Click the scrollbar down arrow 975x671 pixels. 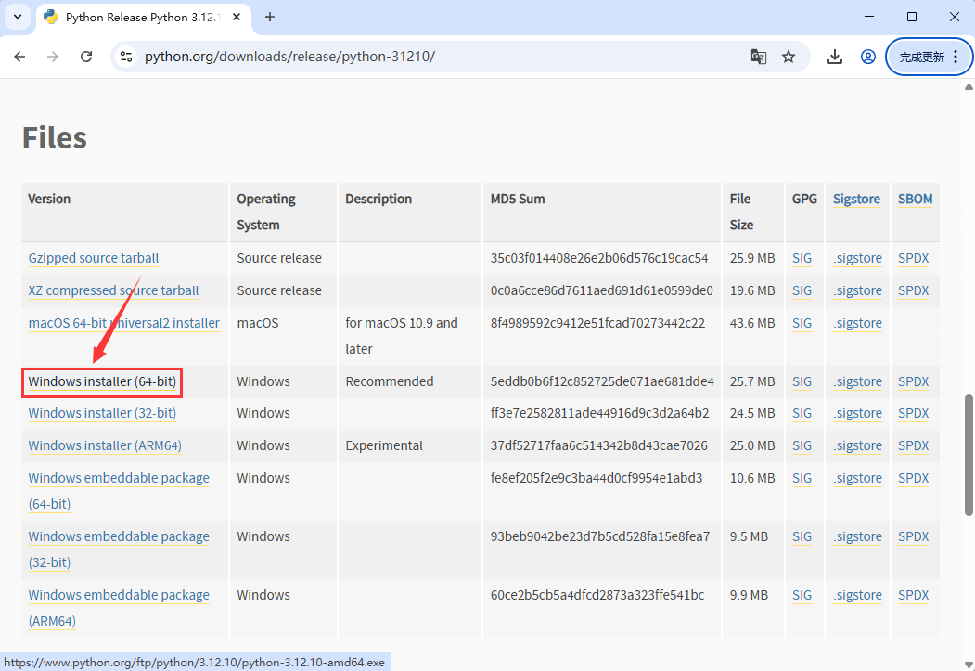[969, 665]
